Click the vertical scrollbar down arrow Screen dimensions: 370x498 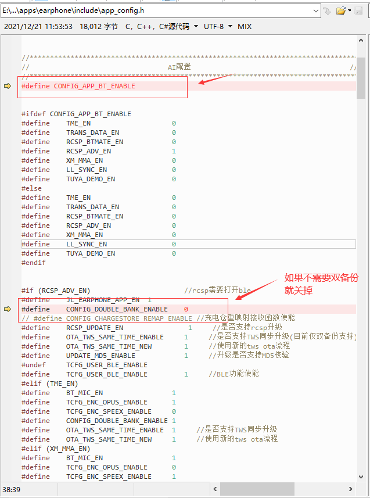(x=361, y=476)
